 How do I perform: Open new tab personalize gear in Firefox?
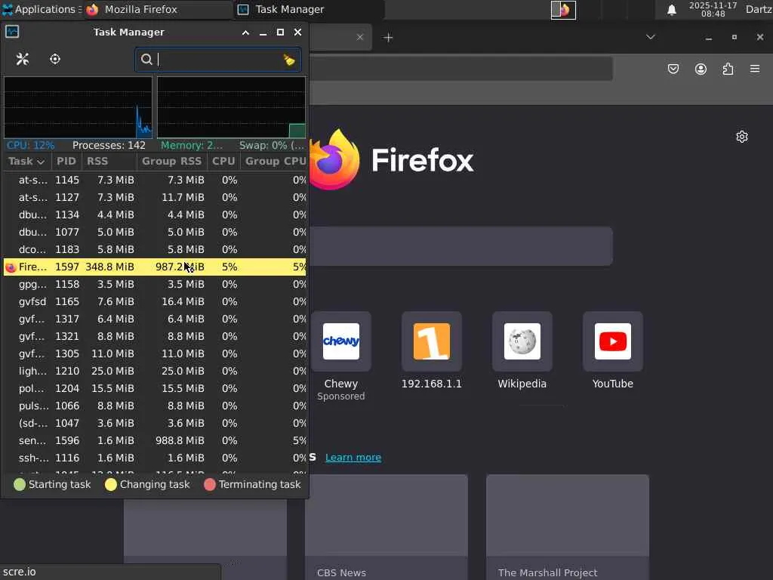pyautogui.click(x=742, y=137)
